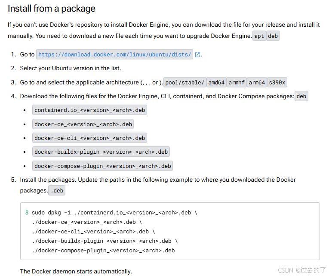Click the external link icon after the URL
Viewport: 329px width, 276px height.
pyautogui.click(x=197, y=55)
